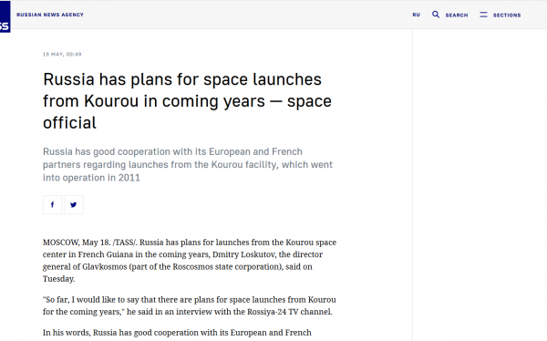Click the SECTIONS label in the header
Screen dimensions: 547x341
click(507, 15)
